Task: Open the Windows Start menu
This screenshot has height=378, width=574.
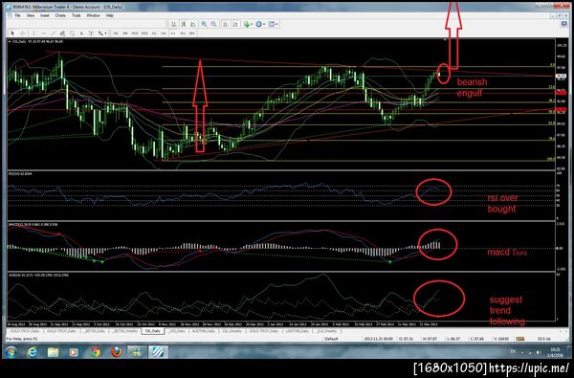Action: pos(11,352)
